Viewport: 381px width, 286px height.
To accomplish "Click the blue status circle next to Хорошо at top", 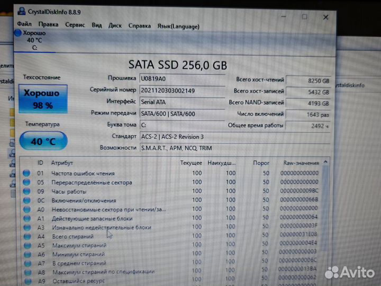I will [18, 33].
